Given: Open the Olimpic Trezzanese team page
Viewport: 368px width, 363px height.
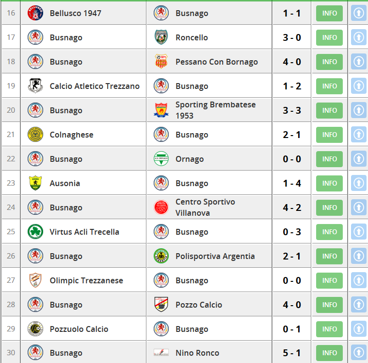Looking at the screenshot, I should coord(86,280).
